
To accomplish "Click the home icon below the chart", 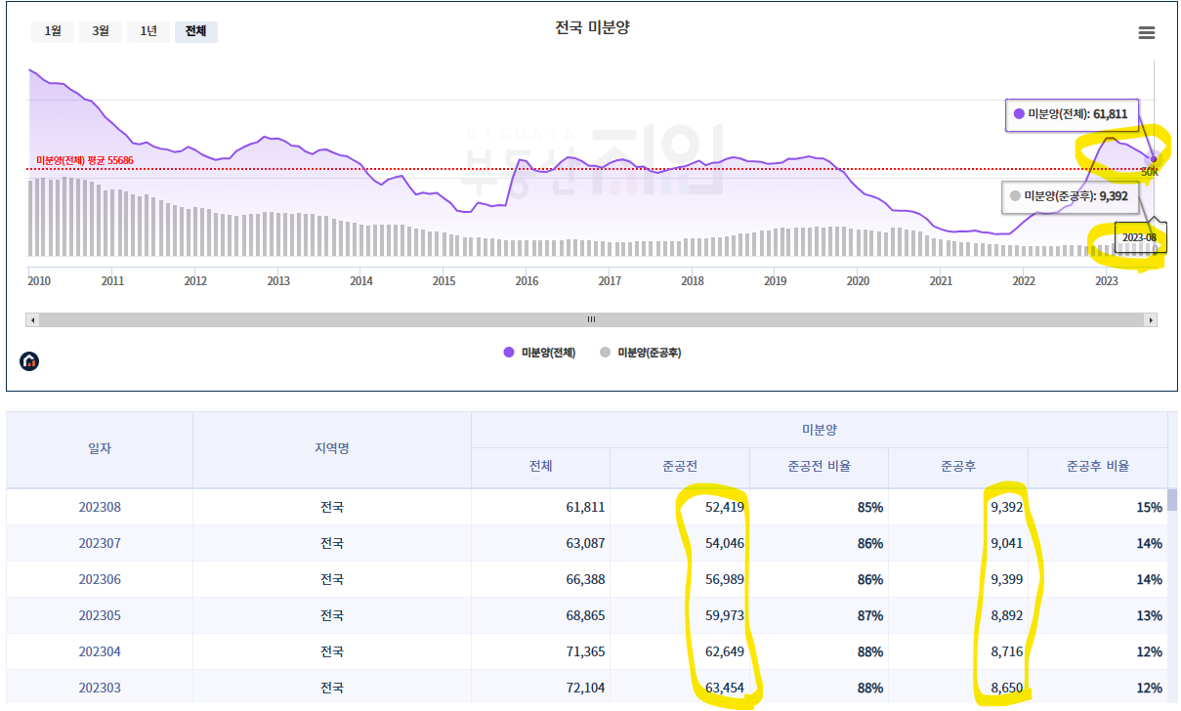I will [x=29, y=360].
